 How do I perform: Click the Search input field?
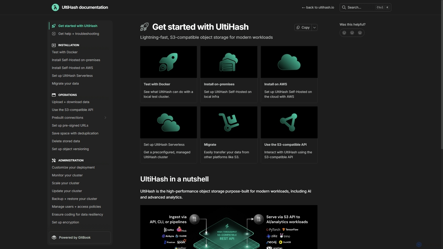pyautogui.click(x=365, y=7)
